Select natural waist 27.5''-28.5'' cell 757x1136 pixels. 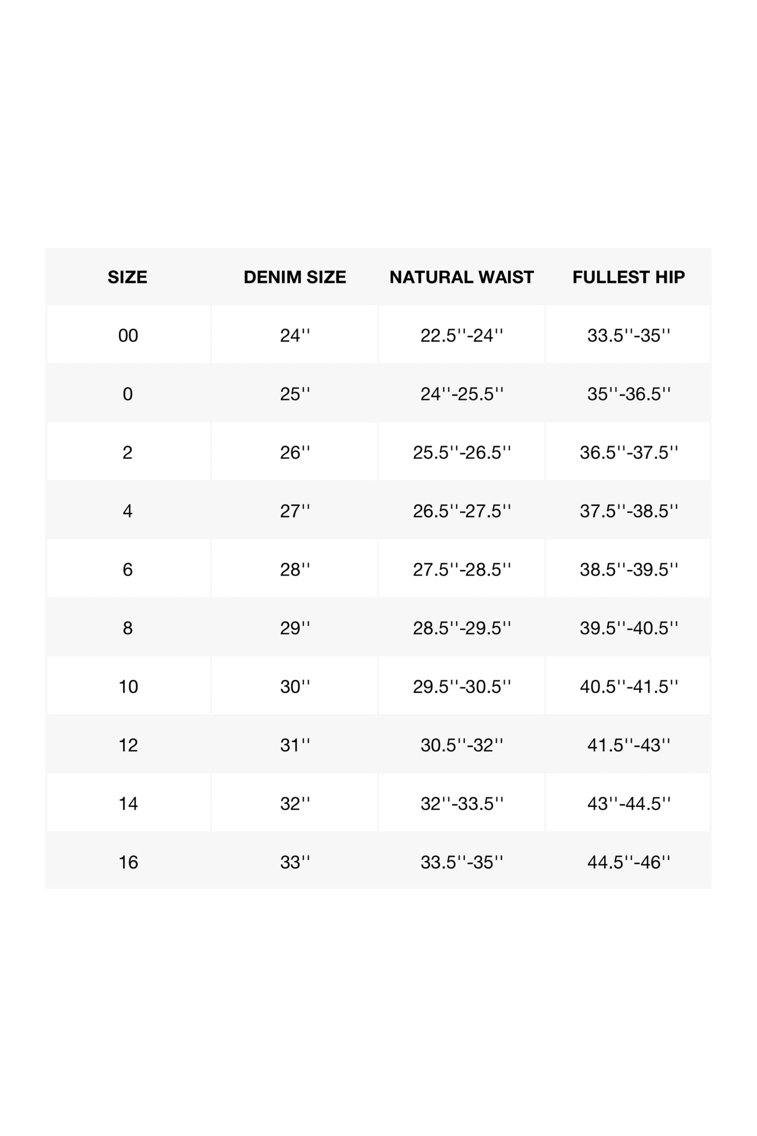tap(462, 570)
